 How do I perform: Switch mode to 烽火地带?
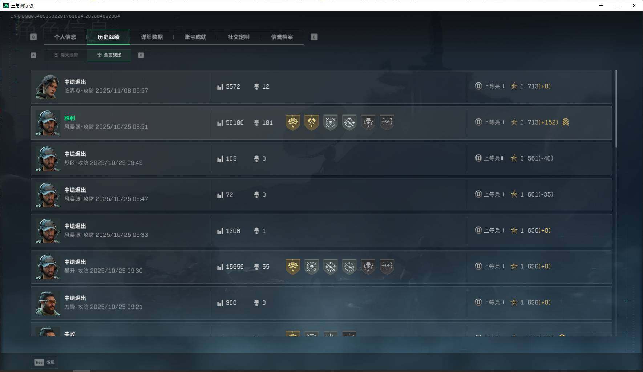tap(66, 55)
